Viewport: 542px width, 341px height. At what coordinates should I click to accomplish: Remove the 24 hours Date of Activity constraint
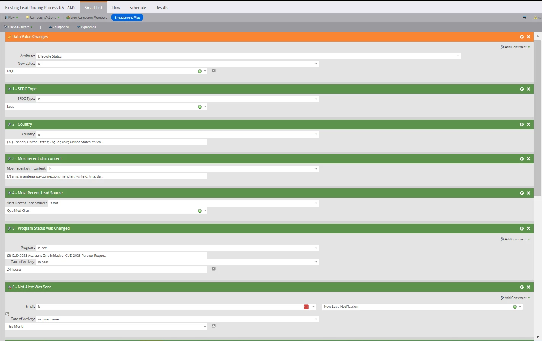point(214,269)
